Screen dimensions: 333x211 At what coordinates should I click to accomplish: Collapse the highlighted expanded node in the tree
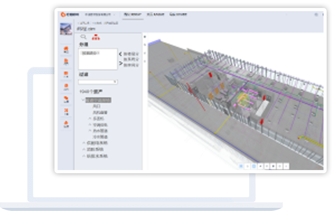pyautogui.click(x=83, y=100)
